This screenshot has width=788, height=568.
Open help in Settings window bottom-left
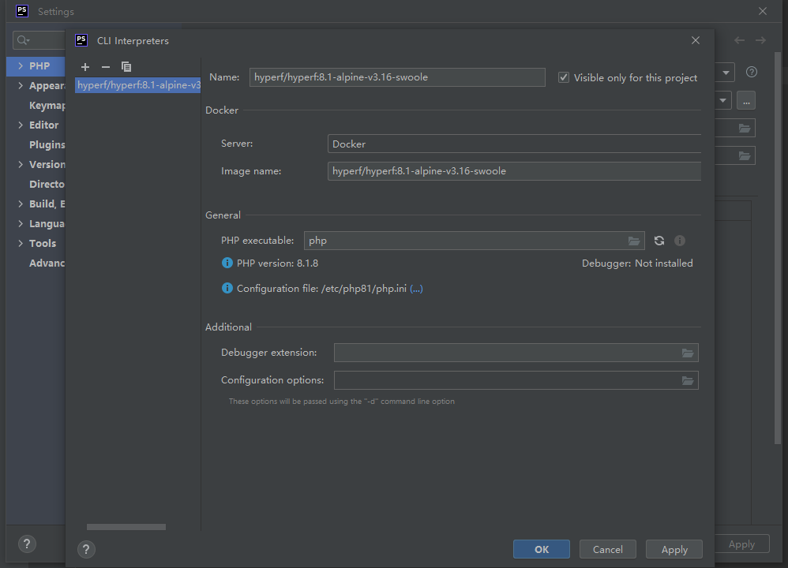tap(27, 544)
